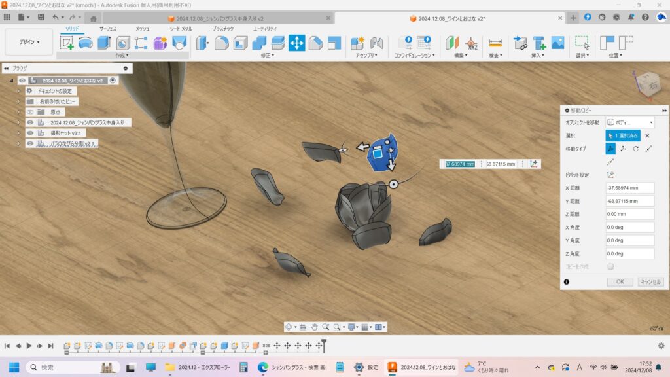Image resolution: width=670 pixels, height=377 pixels.
Task: Open the オブジェクトを移動 type dropdown
Action: click(630, 122)
